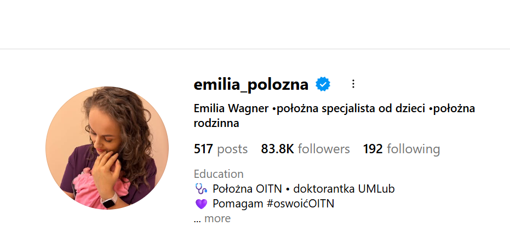Image resolution: width=510 pixels, height=243 pixels.
Task: Expand bio with the more link
Action: tap(217, 218)
